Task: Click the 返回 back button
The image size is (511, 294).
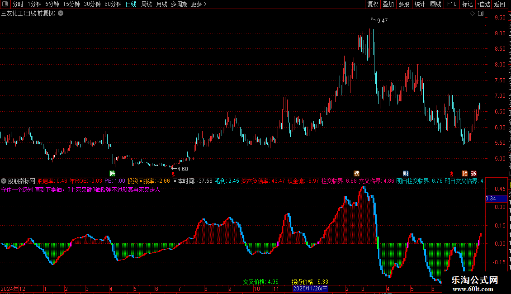Action: coord(500,4)
